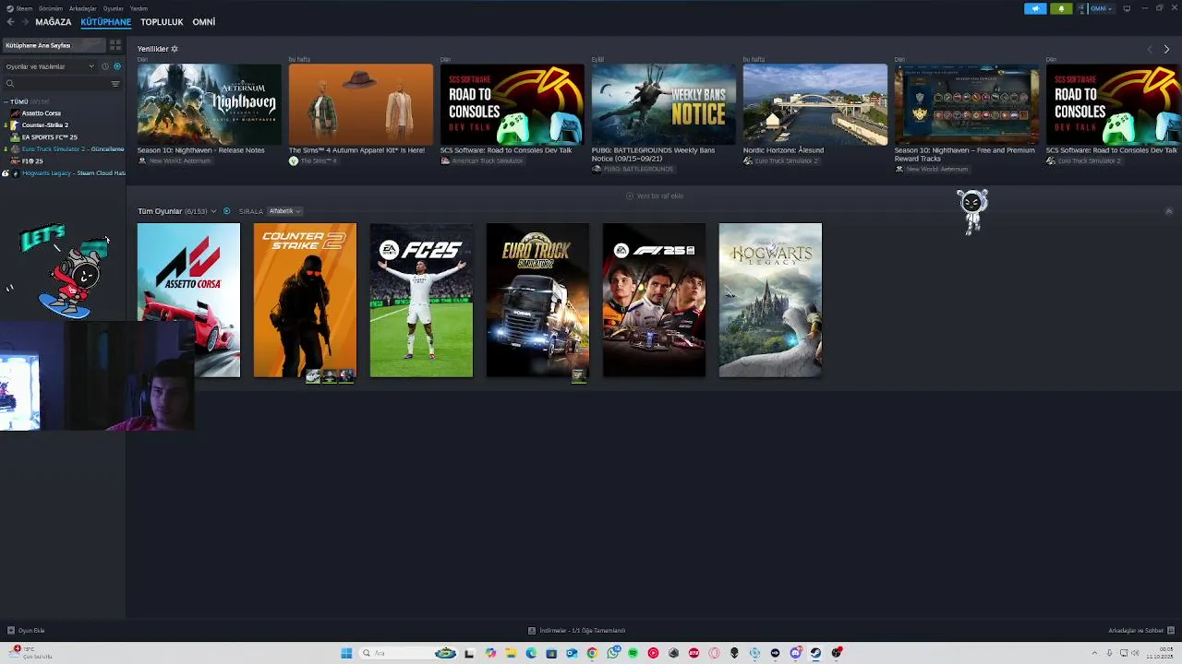Open the EA FC 25 game cover
The image size is (1182, 664).
[x=421, y=300]
